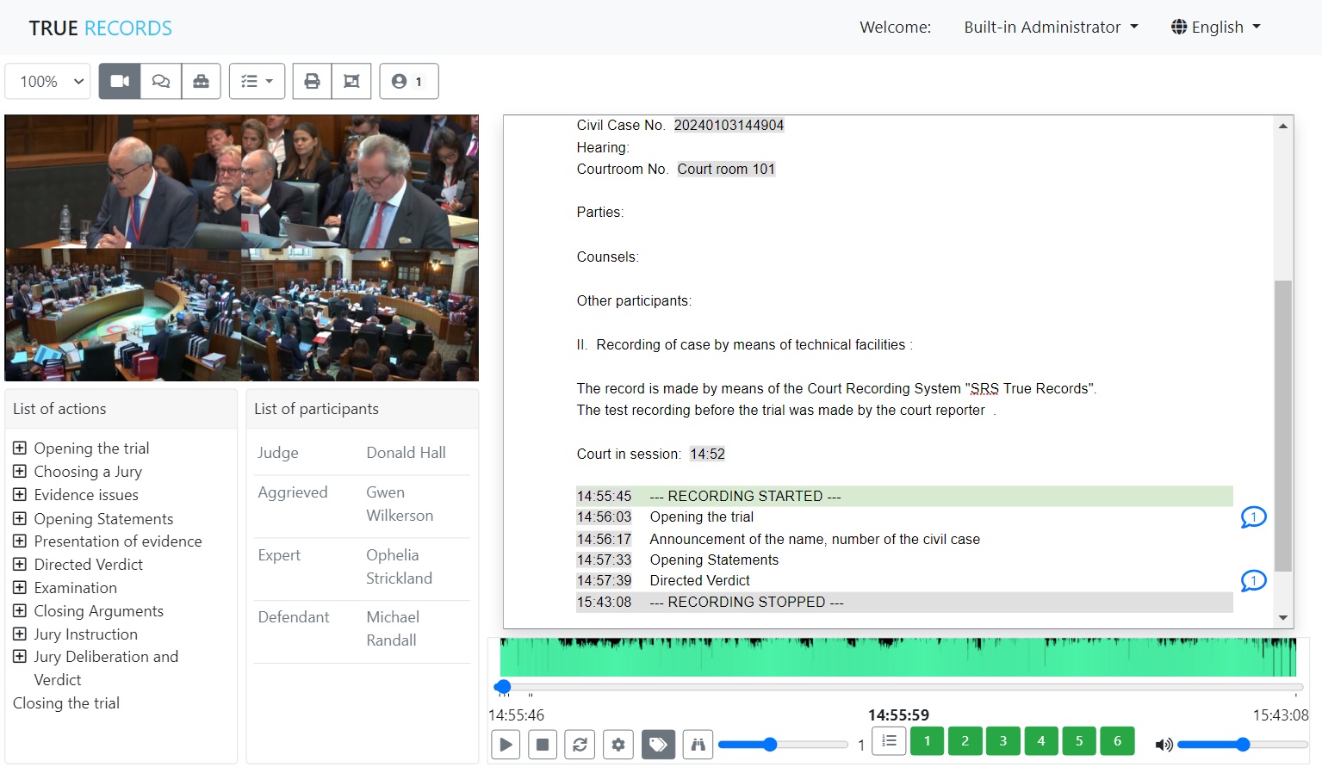Viewport: 1322px width, 767px height.
Task: Toggle audio channel 3
Action: coord(1002,740)
